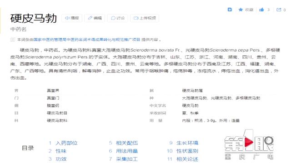Screen dimensions: 291x163
Task: Open the 国家中医药管理局 project link
Action: click(87, 39)
